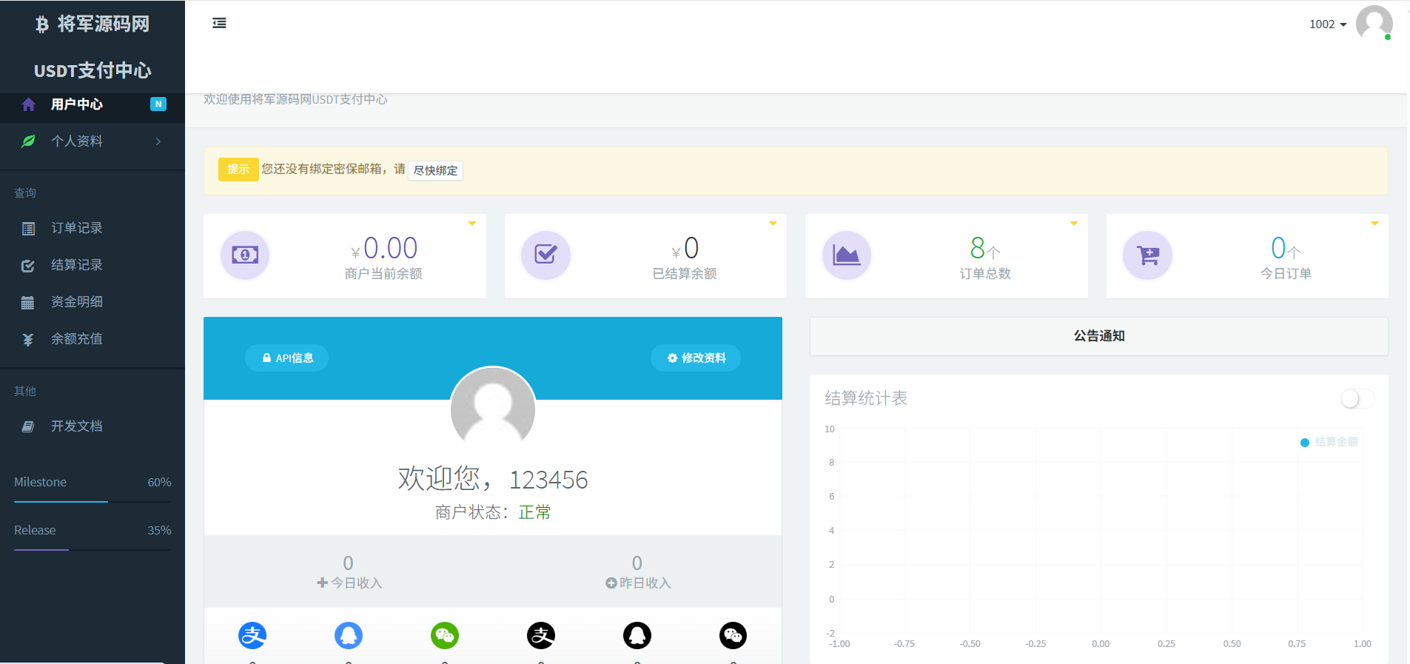This screenshot has height=664, width=1410.
Task: Toggle the switch on 结算统计表
Action: [x=1357, y=399]
